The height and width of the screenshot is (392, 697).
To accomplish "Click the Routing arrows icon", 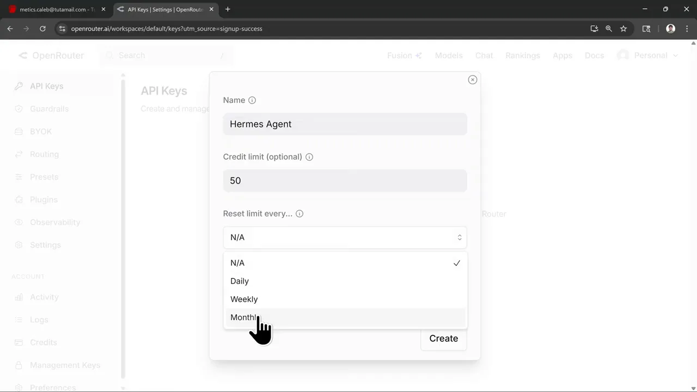I will (19, 154).
